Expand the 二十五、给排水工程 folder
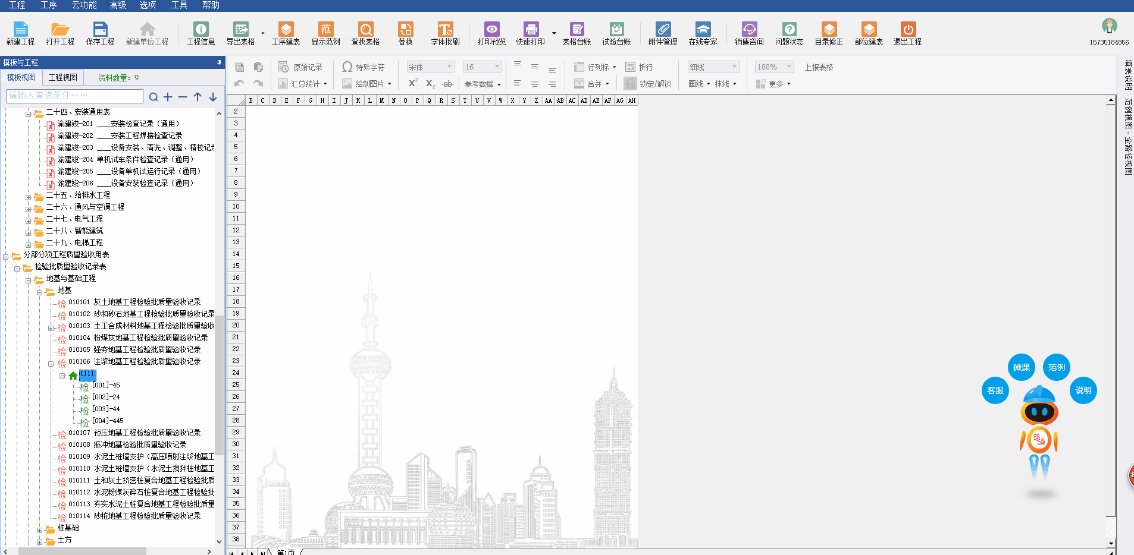 pyautogui.click(x=28, y=197)
